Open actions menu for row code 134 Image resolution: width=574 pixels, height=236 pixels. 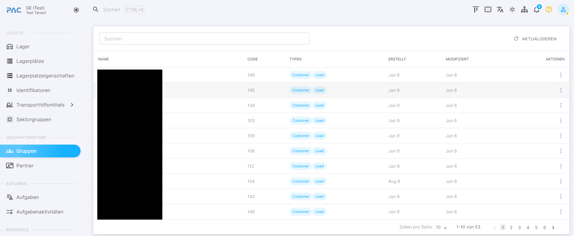click(561, 105)
